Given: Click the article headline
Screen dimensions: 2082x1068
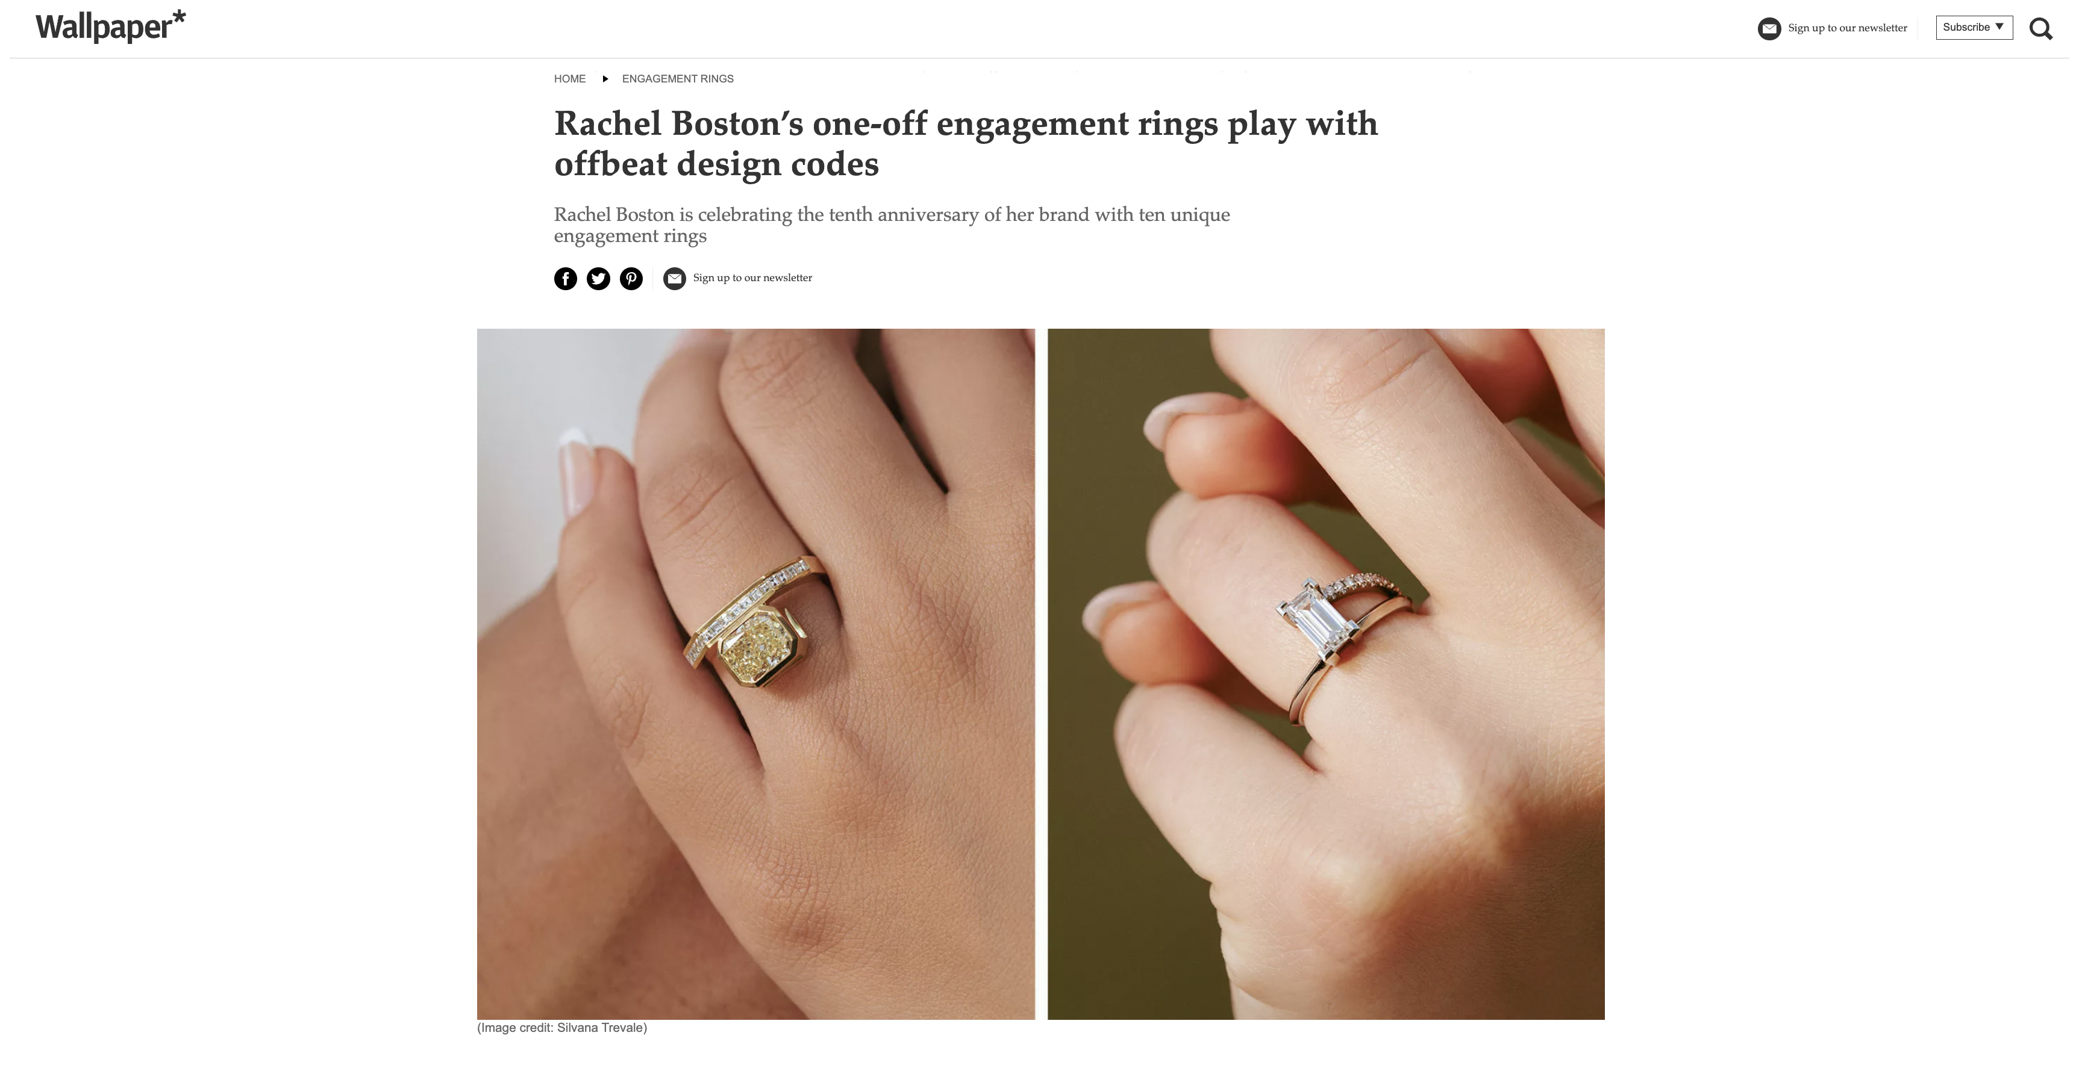Looking at the screenshot, I should click(966, 144).
